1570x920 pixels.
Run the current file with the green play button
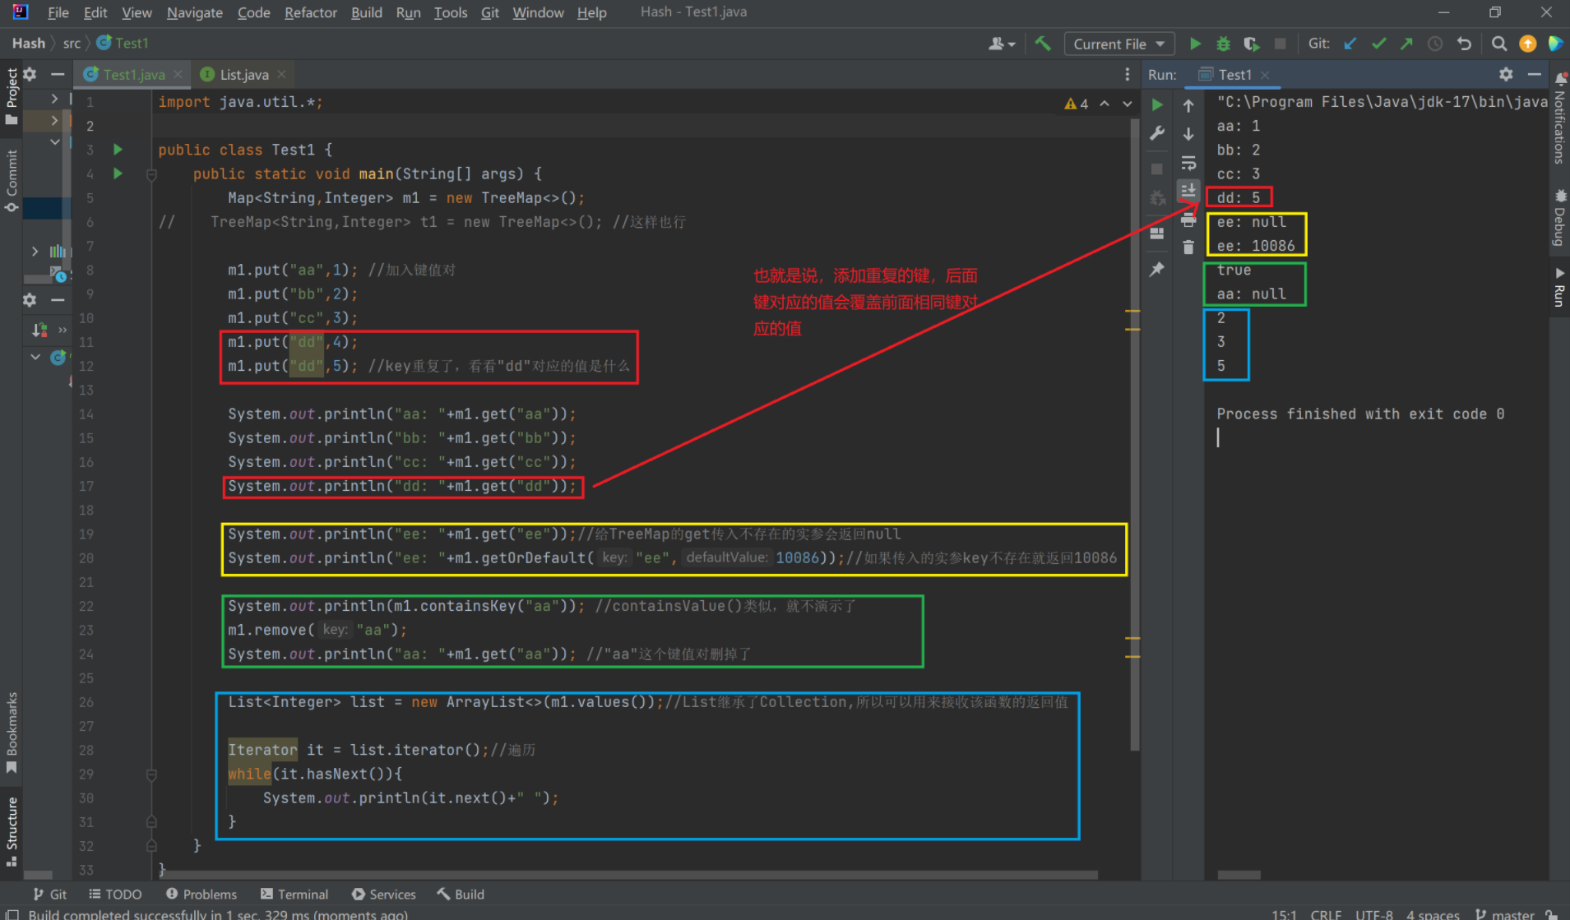point(1195,44)
